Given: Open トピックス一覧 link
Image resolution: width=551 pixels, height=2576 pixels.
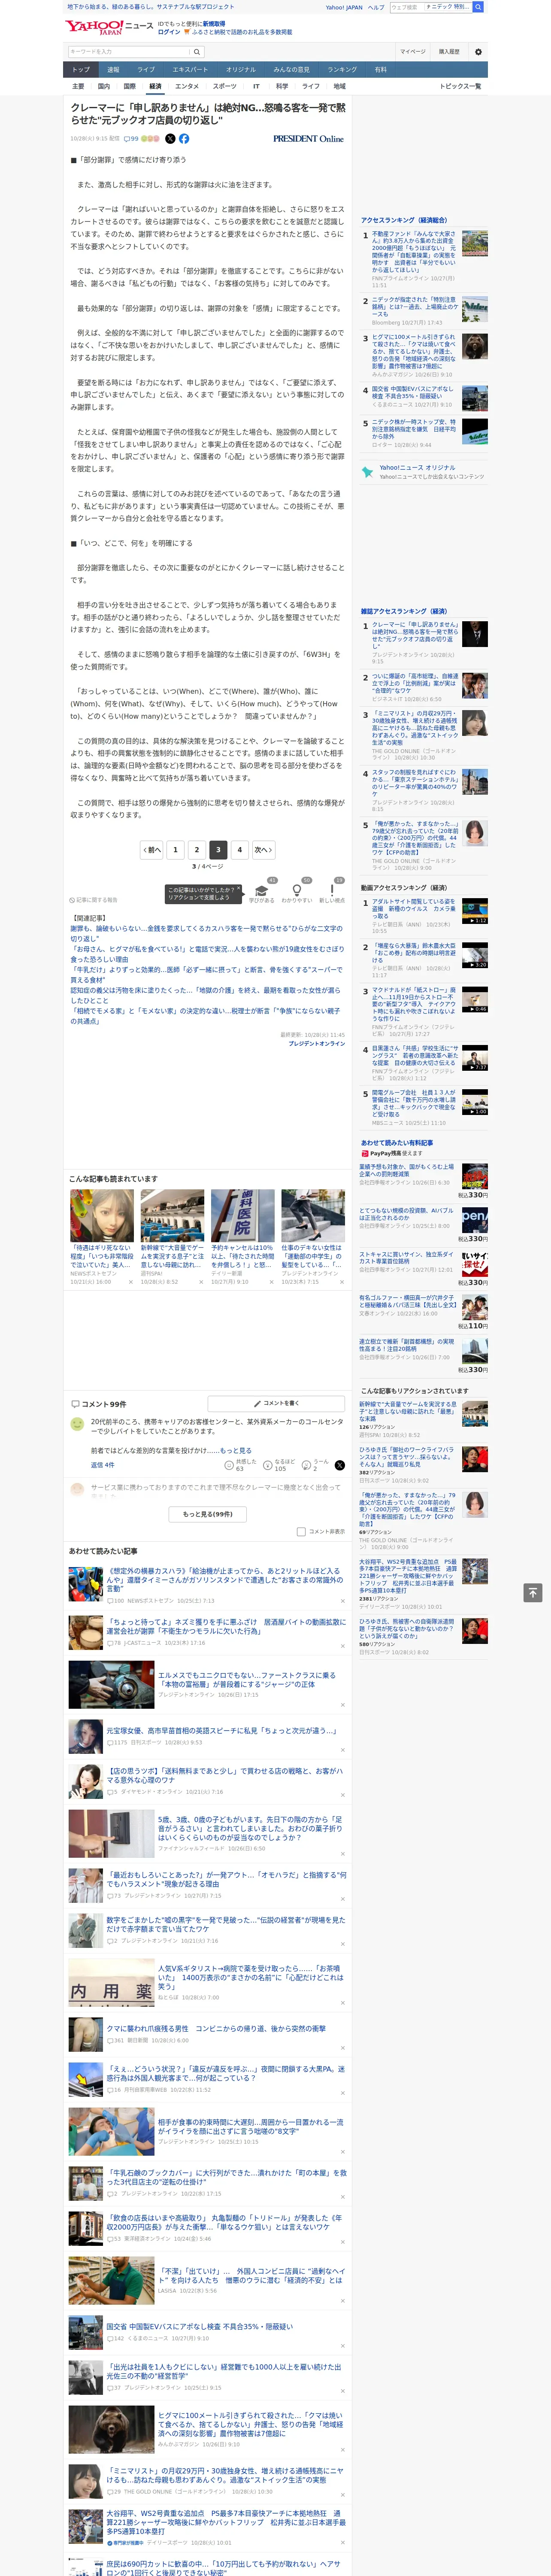Looking at the screenshot, I should (x=460, y=86).
